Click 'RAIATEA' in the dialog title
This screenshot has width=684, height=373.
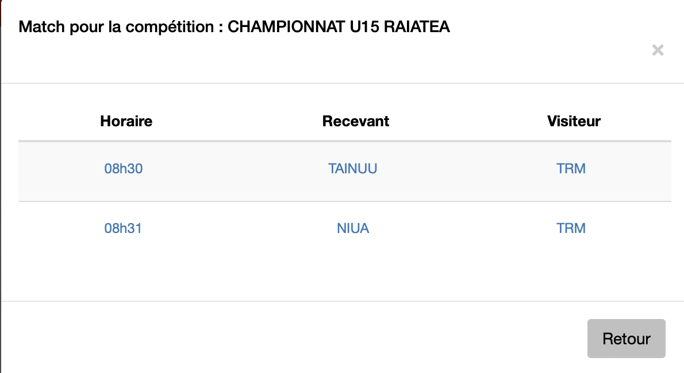click(417, 27)
